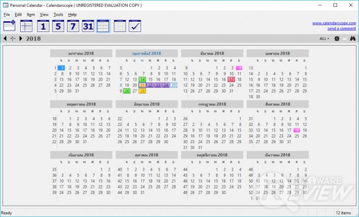Select pink highlighted March 4
Image resolution: width=359 pixels, height=217 pixels.
click(x=239, y=68)
